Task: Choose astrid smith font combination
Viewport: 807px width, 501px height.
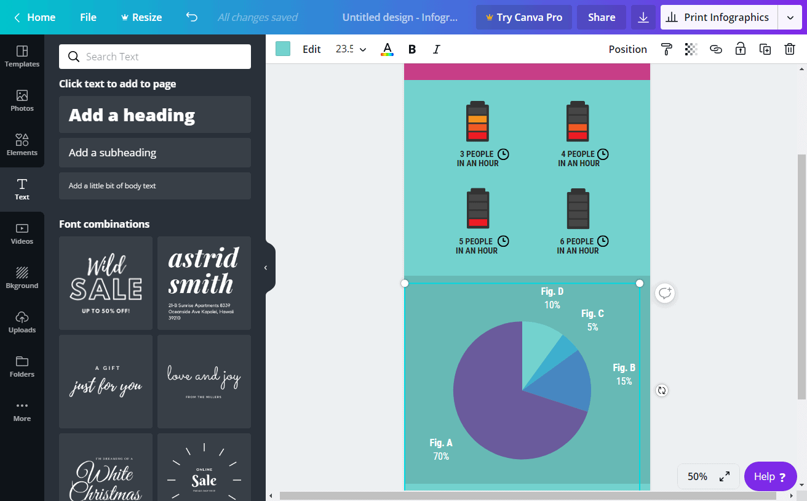Action: tap(204, 283)
